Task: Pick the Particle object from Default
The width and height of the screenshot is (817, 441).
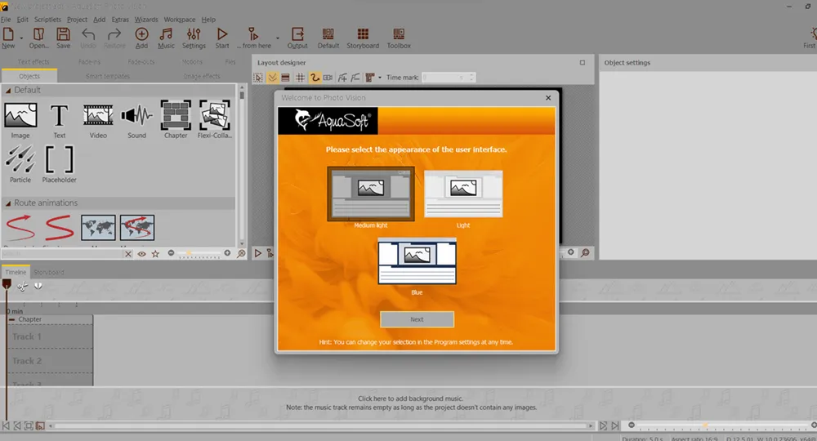Action: (x=20, y=161)
